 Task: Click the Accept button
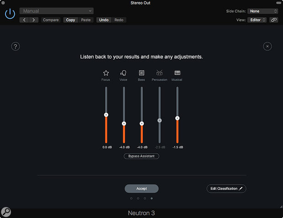pos(141,189)
